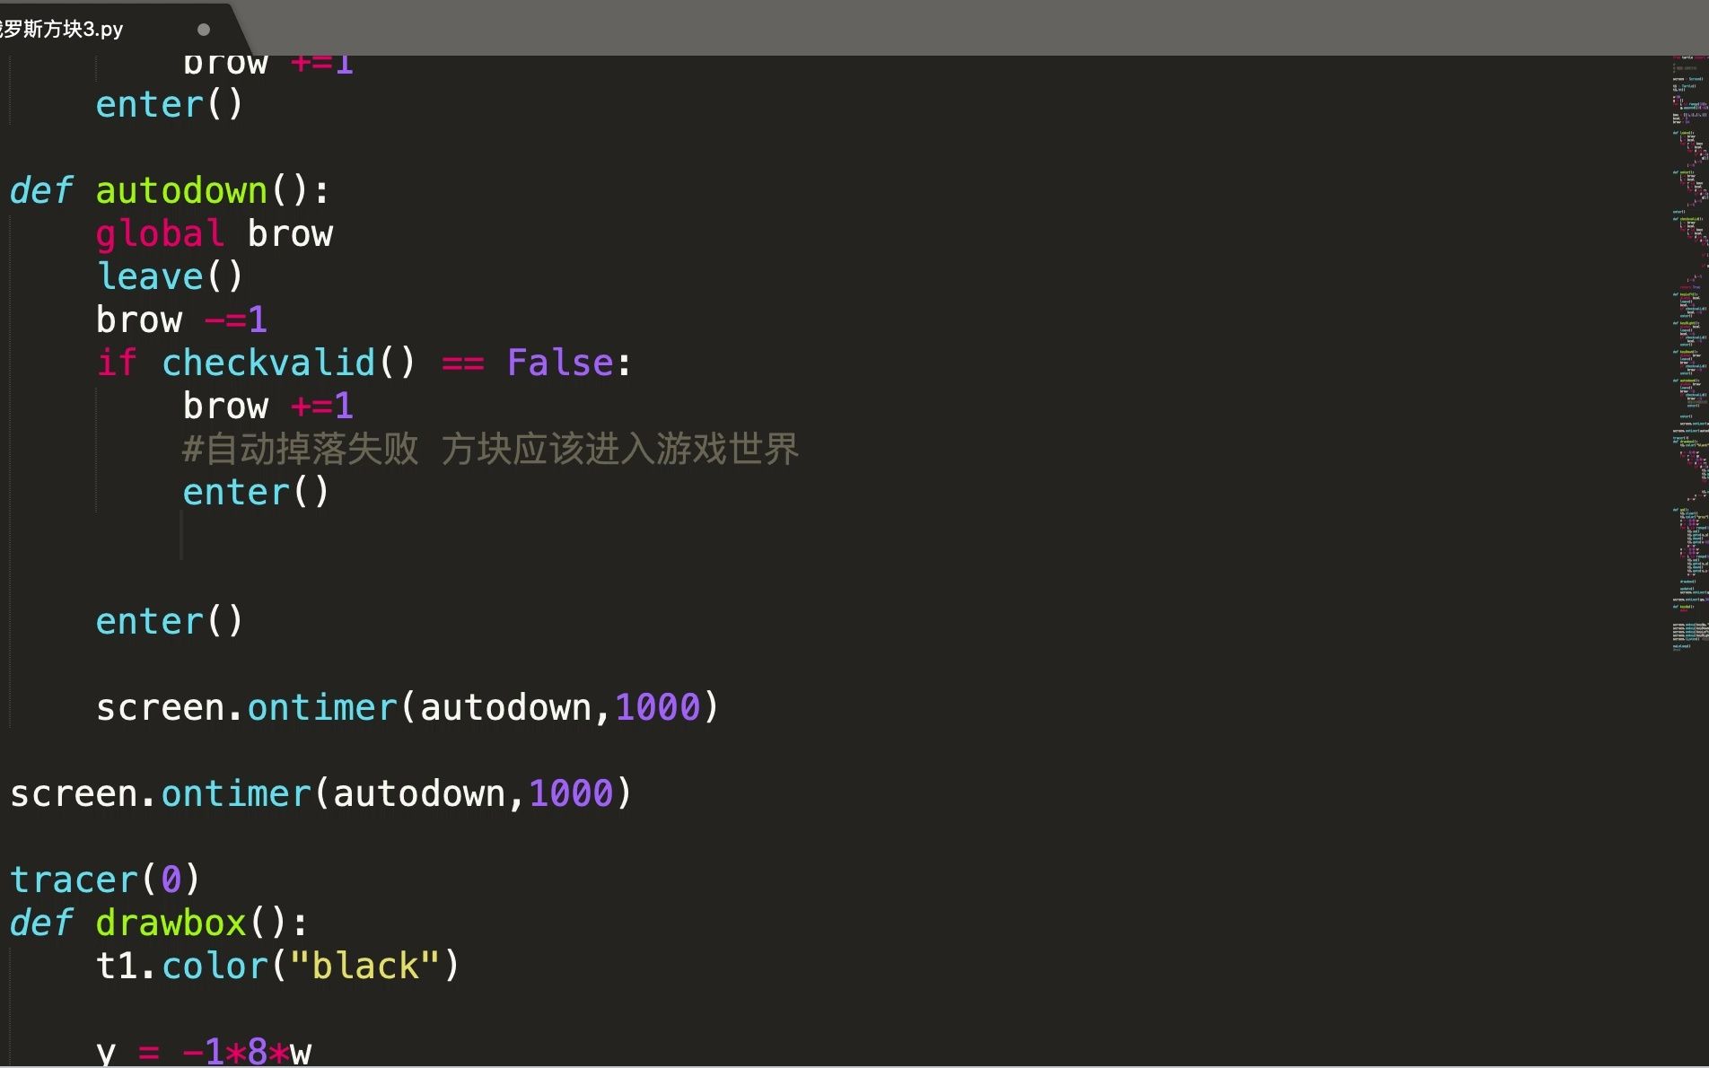Click the t1.color method call
The width and height of the screenshot is (1709, 1068).
point(214,966)
